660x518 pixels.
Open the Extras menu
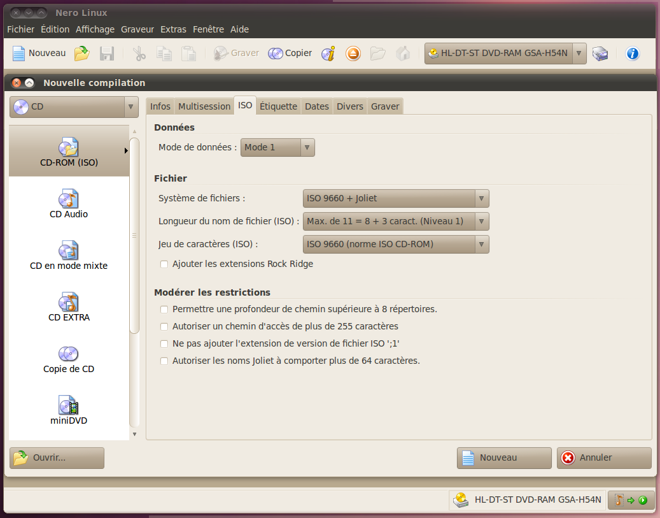173,29
